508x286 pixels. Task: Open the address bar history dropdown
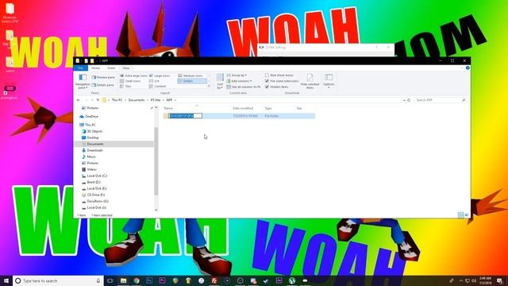pyautogui.click(x=404, y=100)
